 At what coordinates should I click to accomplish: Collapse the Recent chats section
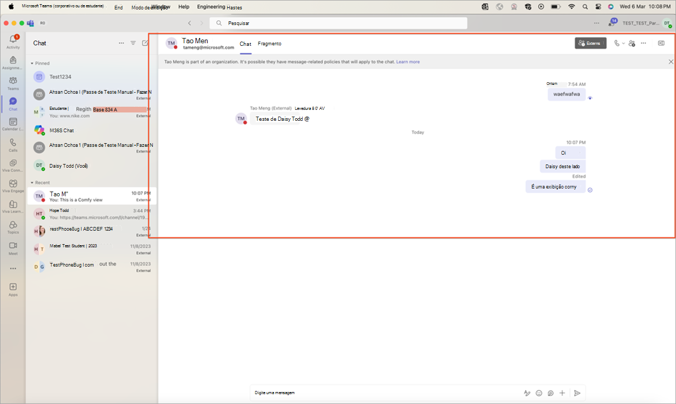(32, 183)
